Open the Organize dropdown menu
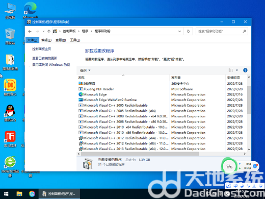This screenshot has width=265, height=199. tap(85, 70)
